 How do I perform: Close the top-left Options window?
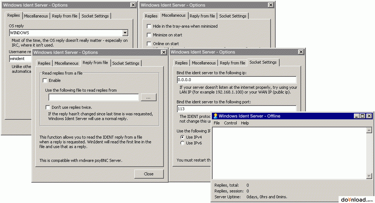(x=133, y=5)
